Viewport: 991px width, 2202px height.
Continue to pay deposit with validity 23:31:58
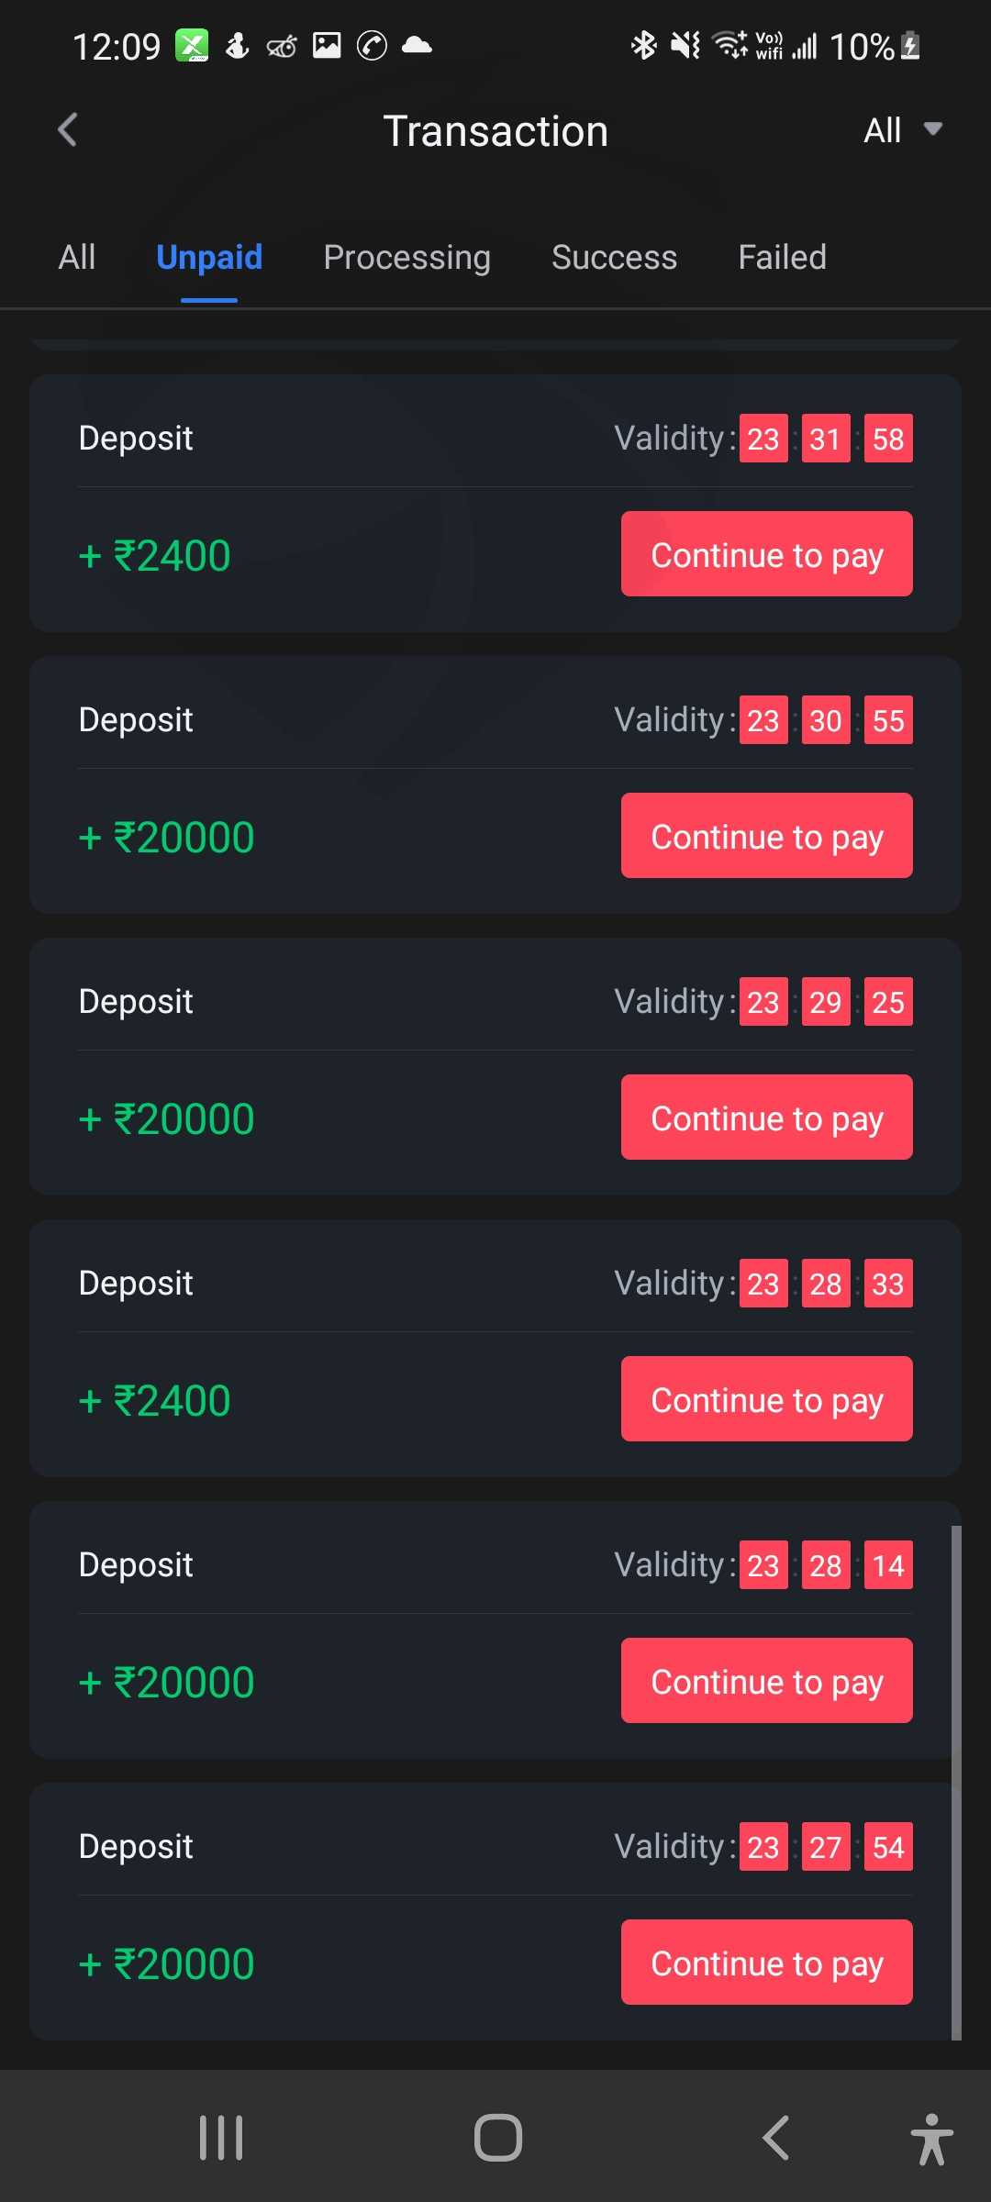(766, 554)
